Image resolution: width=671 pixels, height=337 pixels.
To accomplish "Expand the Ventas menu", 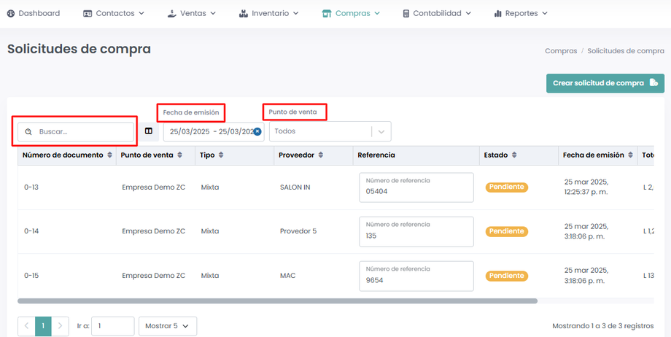I will pyautogui.click(x=192, y=13).
